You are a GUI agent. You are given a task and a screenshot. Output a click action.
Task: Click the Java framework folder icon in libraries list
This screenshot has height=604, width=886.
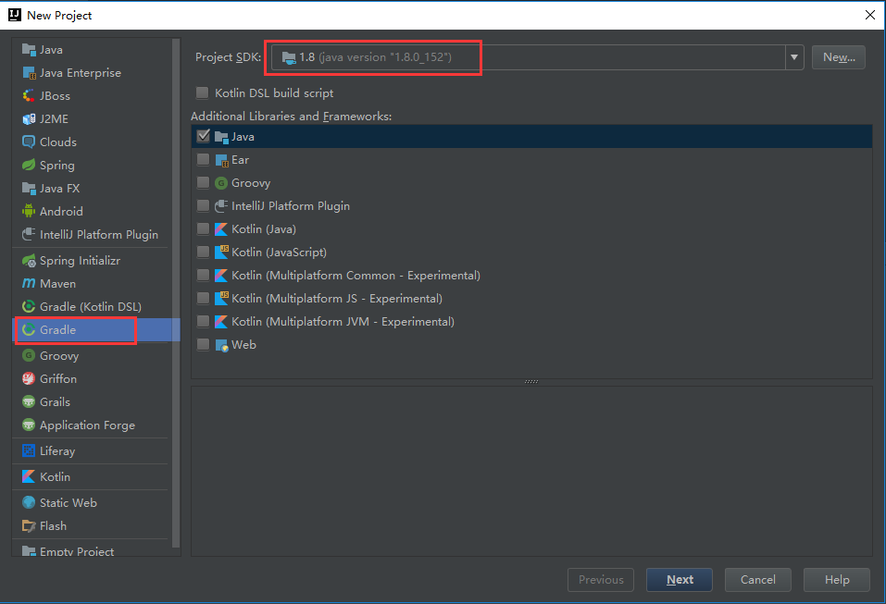point(221,137)
